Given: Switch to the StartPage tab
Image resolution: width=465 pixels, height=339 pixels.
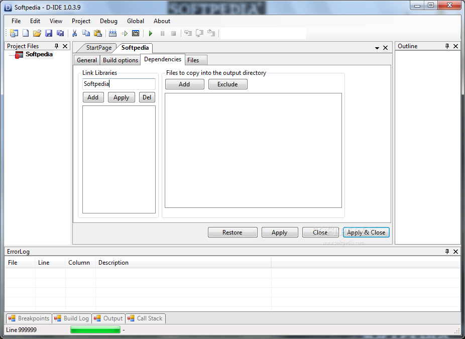Looking at the screenshot, I should [99, 48].
